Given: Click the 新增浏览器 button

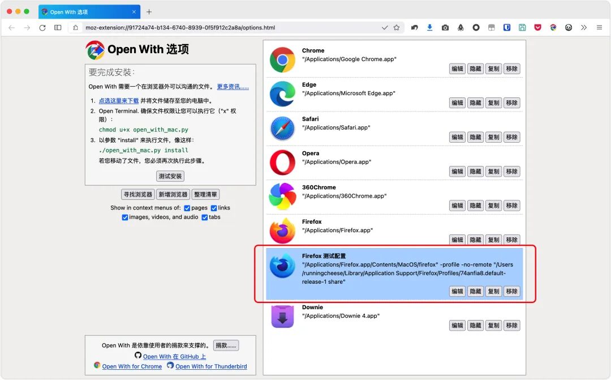Looking at the screenshot, I should click(173, 195).
